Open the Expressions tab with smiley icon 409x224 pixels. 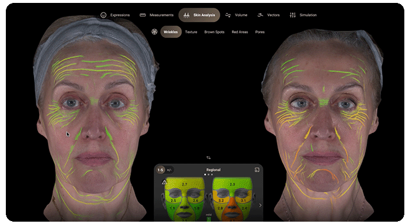(x=115, y=15)
